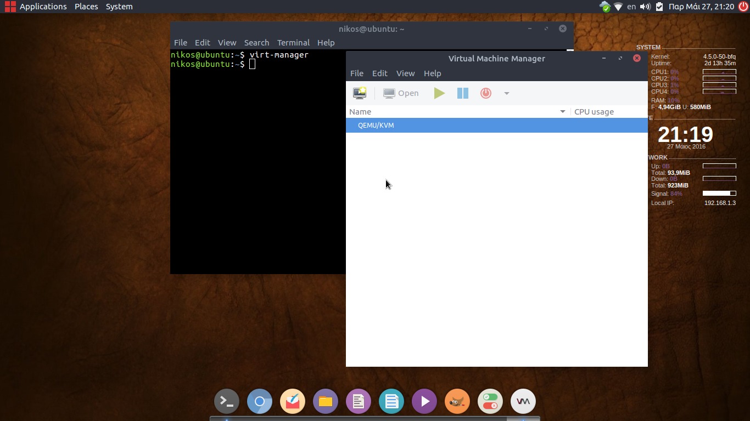Click the CPU usage column header
The height and width of the screenshot is (421, 750).
(594, 112)
